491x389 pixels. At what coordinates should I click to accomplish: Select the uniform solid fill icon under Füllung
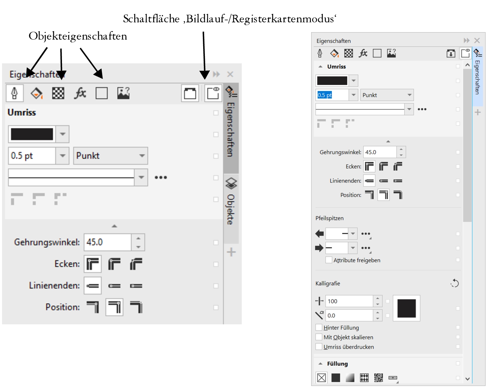coord(336,377)
